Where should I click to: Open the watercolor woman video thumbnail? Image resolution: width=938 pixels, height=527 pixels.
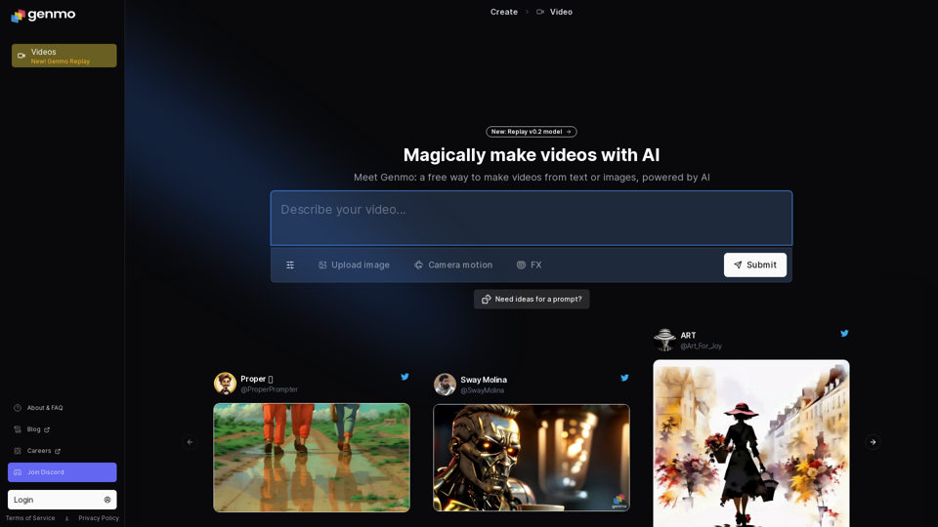751,443
